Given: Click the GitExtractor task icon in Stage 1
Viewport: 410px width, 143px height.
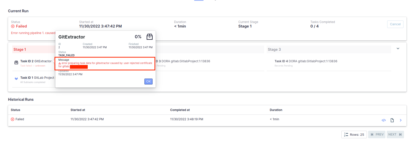Looking at the screenshot, I should tap(16, 62).
